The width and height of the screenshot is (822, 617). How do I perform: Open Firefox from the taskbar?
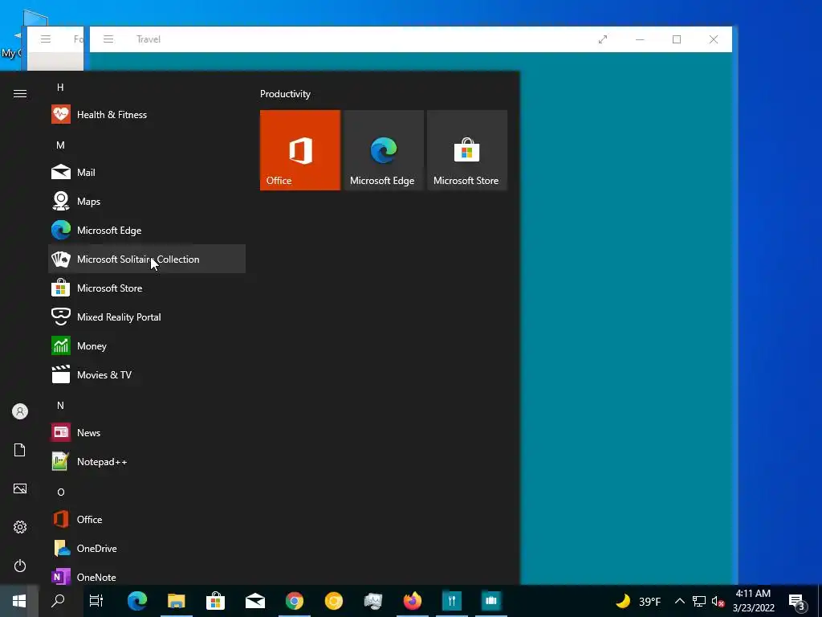(x=413, y=601)
